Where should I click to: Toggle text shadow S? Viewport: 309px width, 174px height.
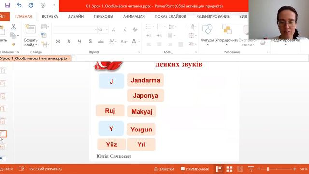coord(90,41)
